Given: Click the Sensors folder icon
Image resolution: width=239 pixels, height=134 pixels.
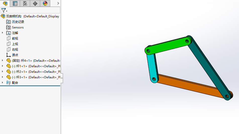Looking at the screenshot, I should point(9,27).
